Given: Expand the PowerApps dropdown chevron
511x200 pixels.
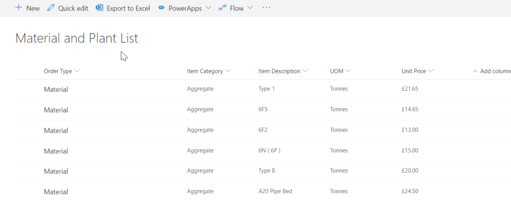Looking at the screenshot, I should click(x=209, y=8).
